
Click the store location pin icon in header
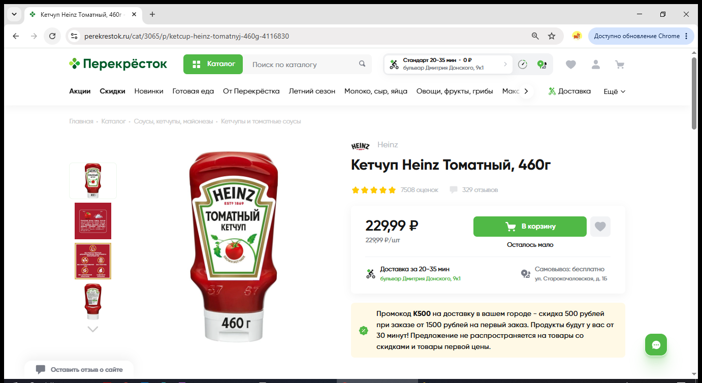pos(541,65)
